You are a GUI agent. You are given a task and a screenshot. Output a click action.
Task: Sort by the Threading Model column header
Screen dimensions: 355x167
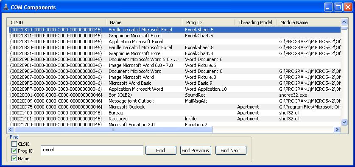(x=255, y=22)
